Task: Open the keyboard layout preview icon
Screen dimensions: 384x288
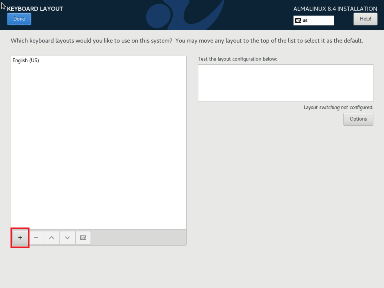Action: (83, 237)
